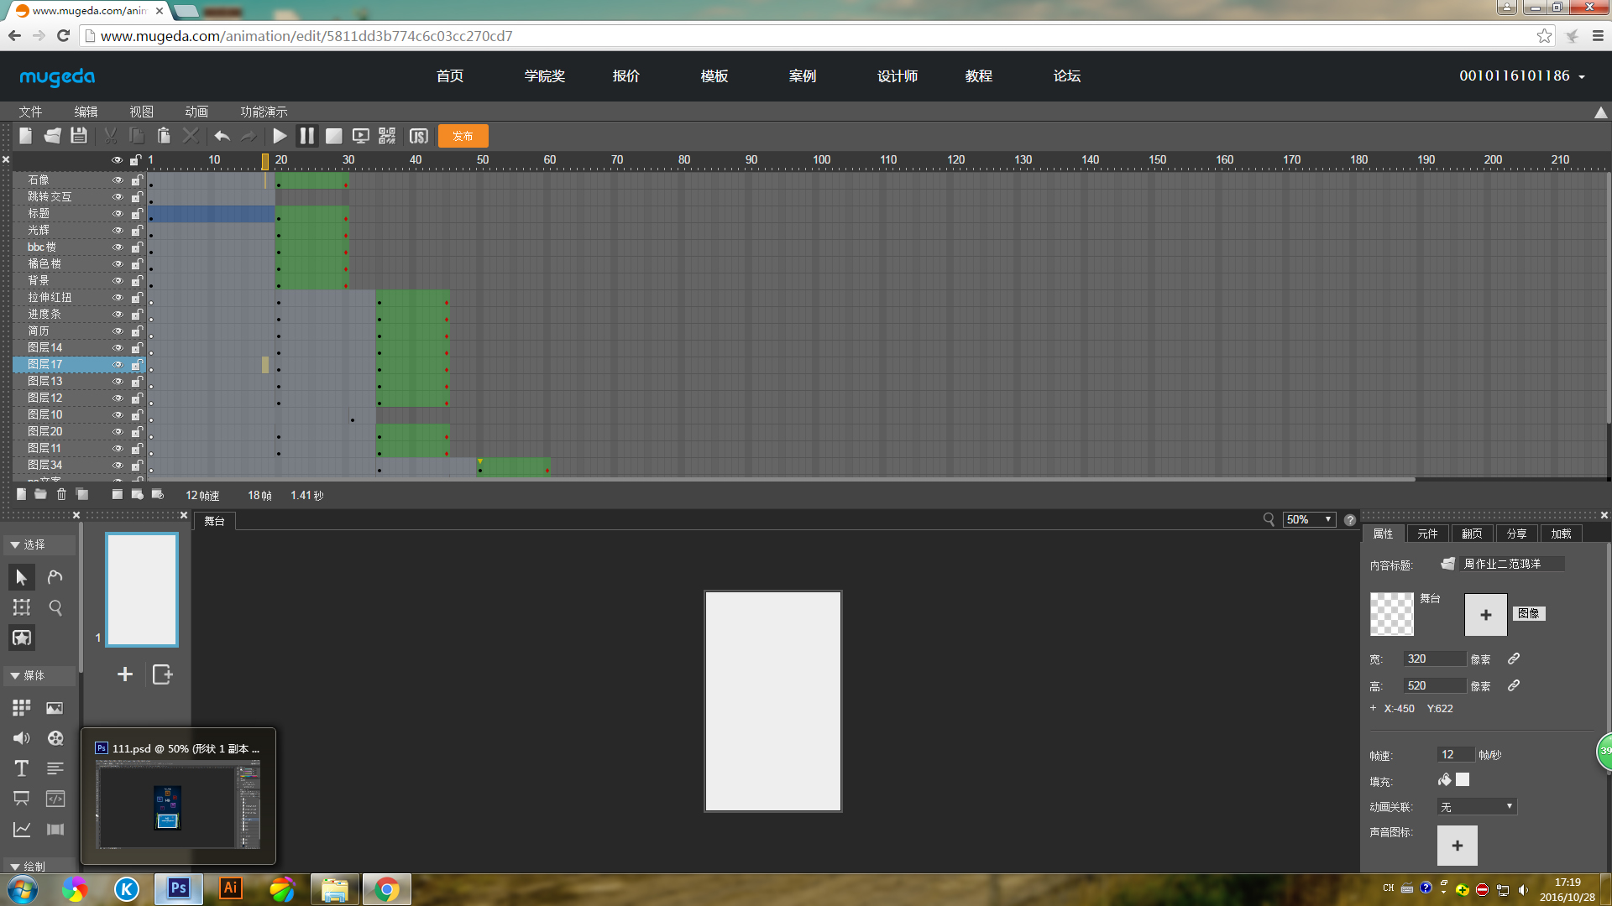Image resolution: width=1612 pixels, height=906 pixels.
Task: Click the presentation board icon
Action: [22, 799]
